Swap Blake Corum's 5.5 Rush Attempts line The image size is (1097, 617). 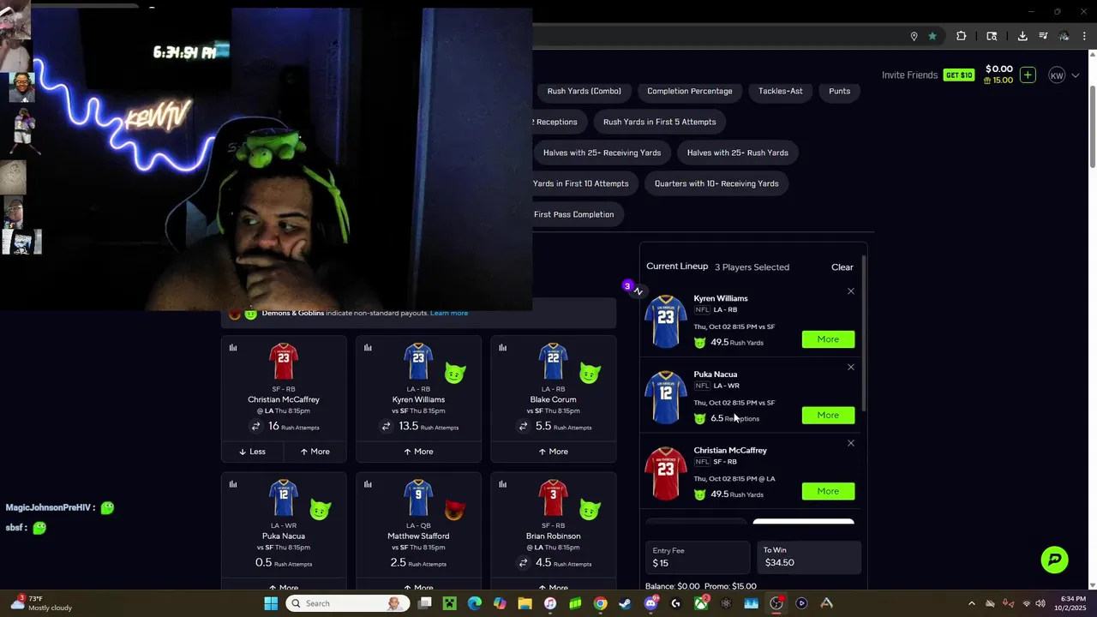click(x=523, y=426)
